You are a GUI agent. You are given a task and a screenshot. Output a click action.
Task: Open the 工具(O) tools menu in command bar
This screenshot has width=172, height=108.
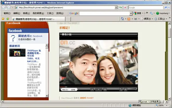click(161, 19)
